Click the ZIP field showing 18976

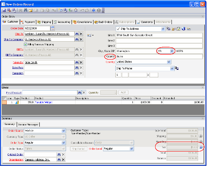pos(189,51)
